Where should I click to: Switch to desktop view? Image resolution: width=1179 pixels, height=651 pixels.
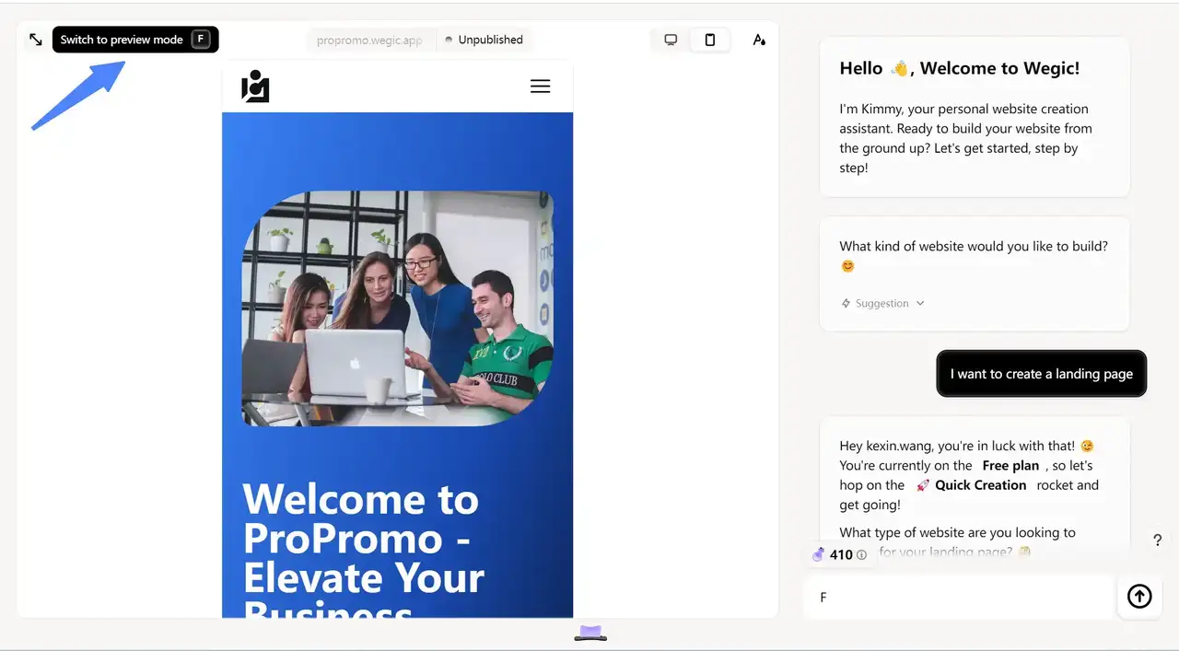671,40
